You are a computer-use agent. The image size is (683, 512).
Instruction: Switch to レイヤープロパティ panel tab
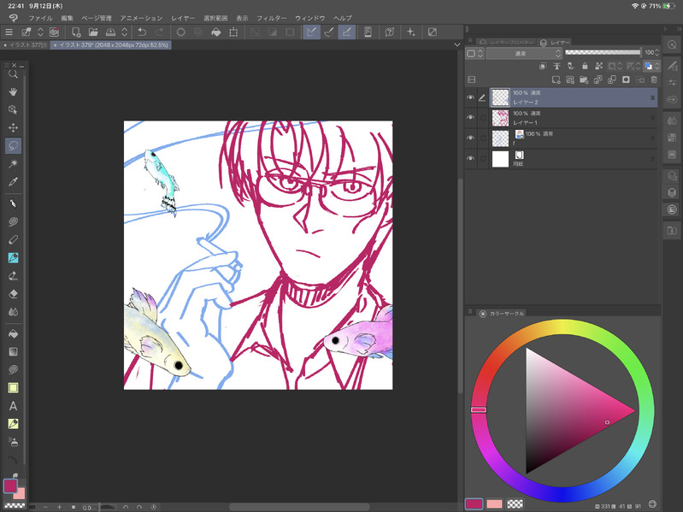[x=508, y=42]
